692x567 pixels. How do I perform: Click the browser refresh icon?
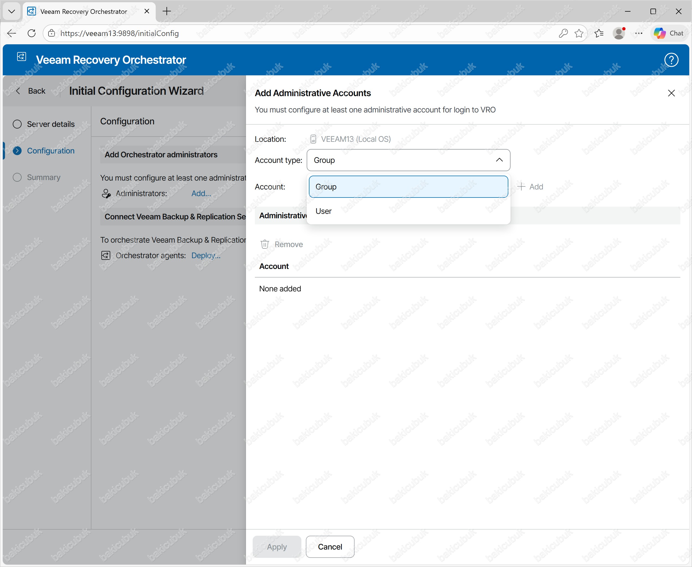(32, 33)
